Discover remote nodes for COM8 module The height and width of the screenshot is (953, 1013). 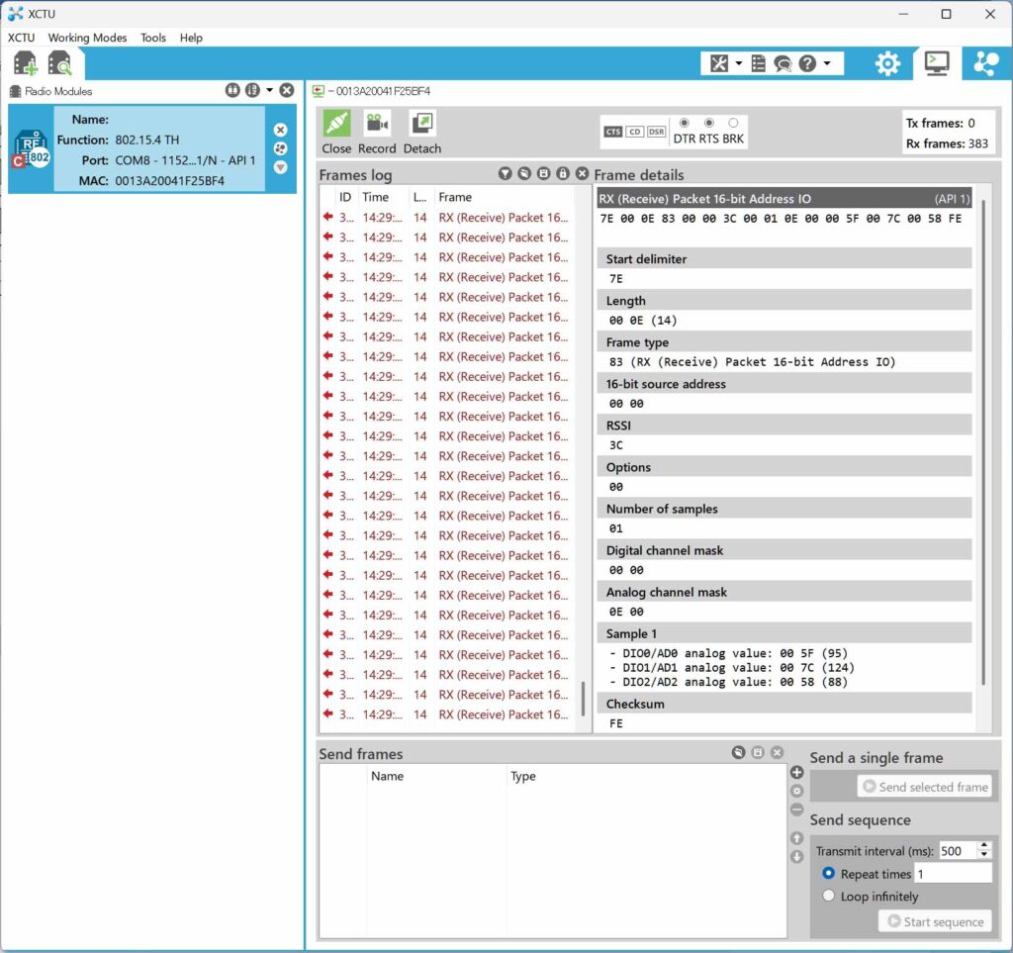tap(280, 148)
